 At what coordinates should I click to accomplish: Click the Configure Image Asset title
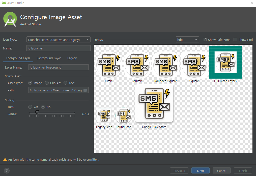pyautogui.click(x=51, y=17)
